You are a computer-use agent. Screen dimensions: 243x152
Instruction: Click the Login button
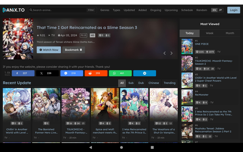pos(234,10)
